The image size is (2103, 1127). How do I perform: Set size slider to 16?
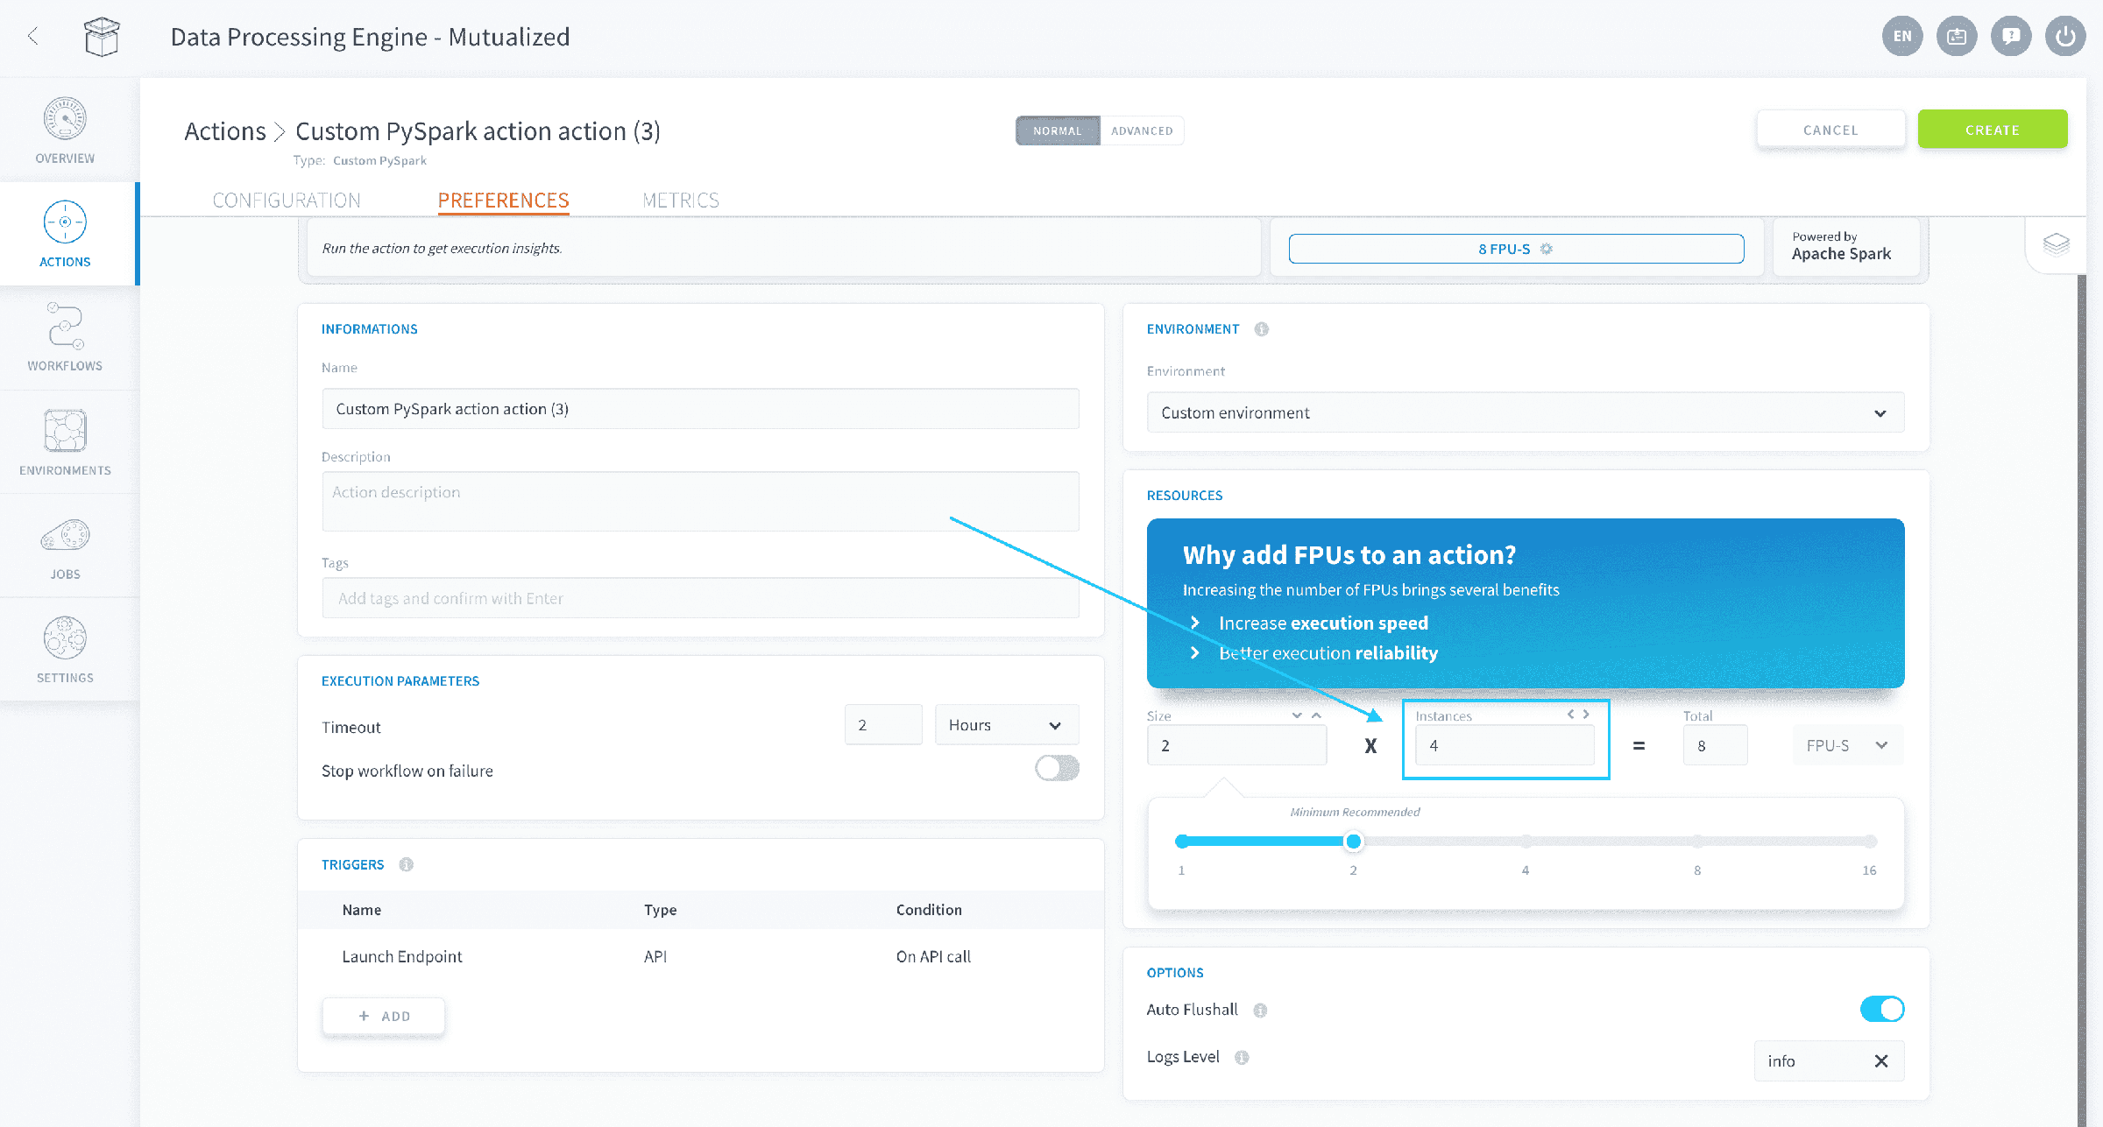pos(1870,842)
